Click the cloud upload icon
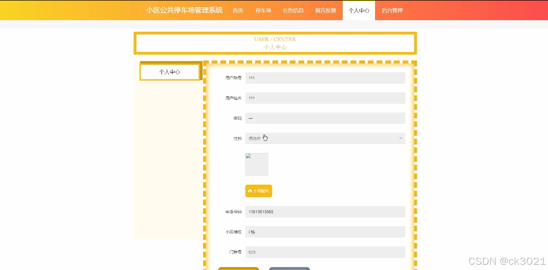The height and width of the screenshot is (270, 548). coord(250,191)
